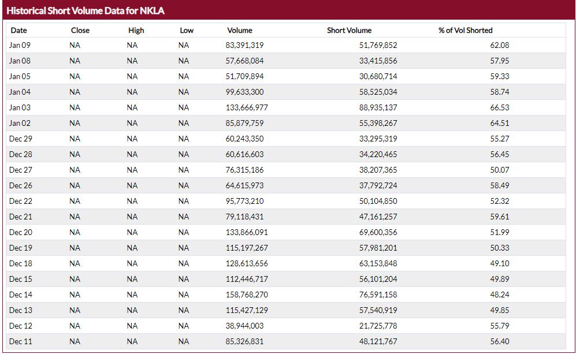576x354 pixels.
Task: Click percent shorted value 57.95
Action: pyautogui.click(x=500, y=61)
